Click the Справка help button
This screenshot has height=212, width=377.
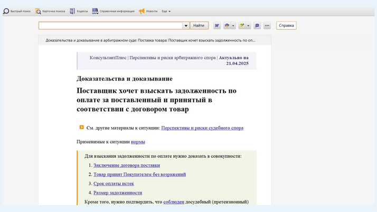coord(286,25)
